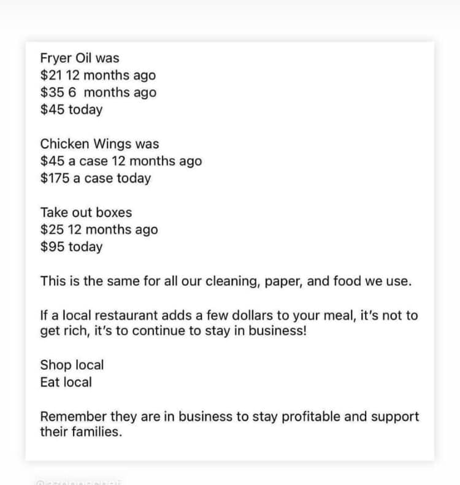The width and height of the screenshot is (460, 485).
Task: Select the '$45 today' fryer oil price
Action: pos(71,110)
